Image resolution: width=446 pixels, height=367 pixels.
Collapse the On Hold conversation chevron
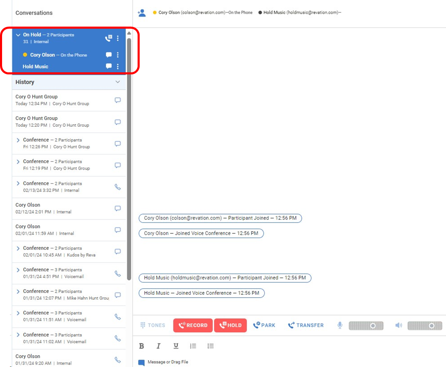pyautogui.click(x=18, y=35)
